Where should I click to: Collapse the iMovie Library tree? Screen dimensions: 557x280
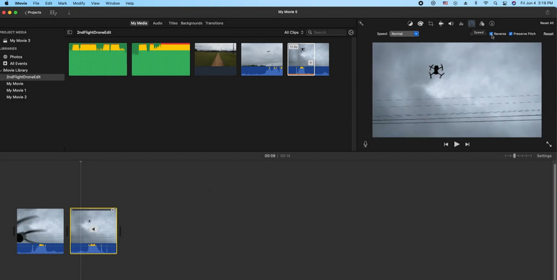pyautogui.click(x=1, y=70)
